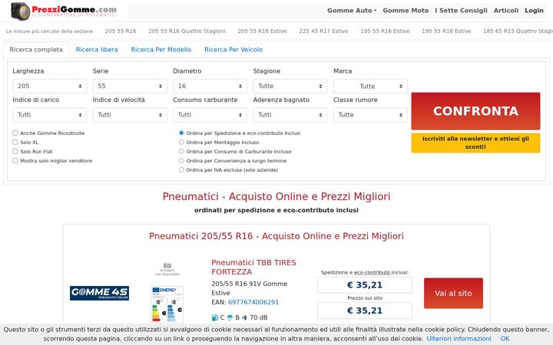Click the Pneumatici 205/55 R16 heading
The height and width of the screenshot is (345, 553).
pyautogui.click(x=276, y=236)
